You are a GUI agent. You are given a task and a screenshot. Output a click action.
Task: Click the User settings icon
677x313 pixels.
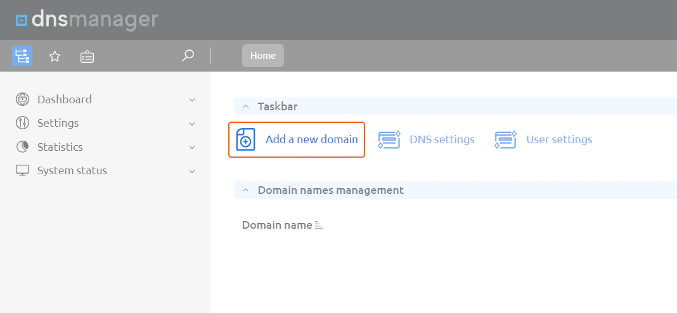506,139
